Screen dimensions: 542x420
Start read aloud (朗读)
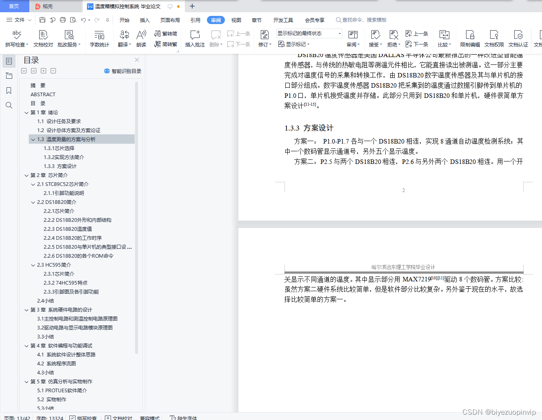point(141,39)
